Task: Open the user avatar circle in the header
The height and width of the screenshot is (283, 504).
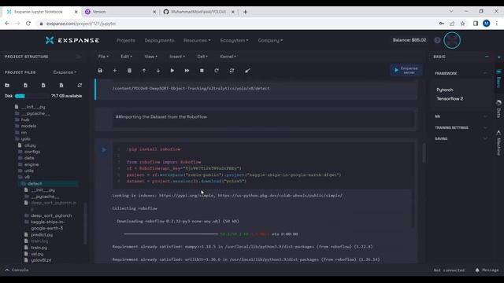Action: pyautogui.click(x=452, y=40)
